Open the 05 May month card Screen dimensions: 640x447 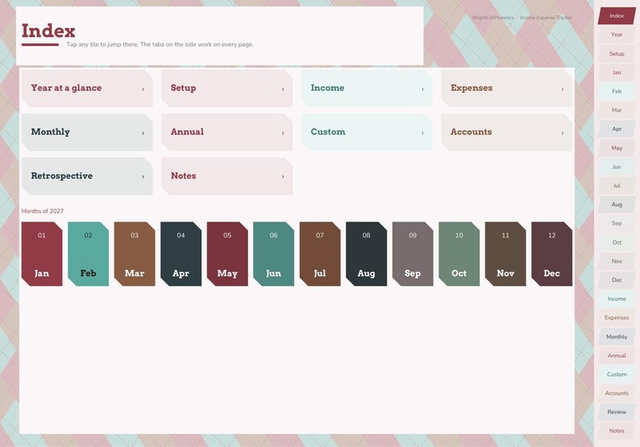tap(227, 254)
